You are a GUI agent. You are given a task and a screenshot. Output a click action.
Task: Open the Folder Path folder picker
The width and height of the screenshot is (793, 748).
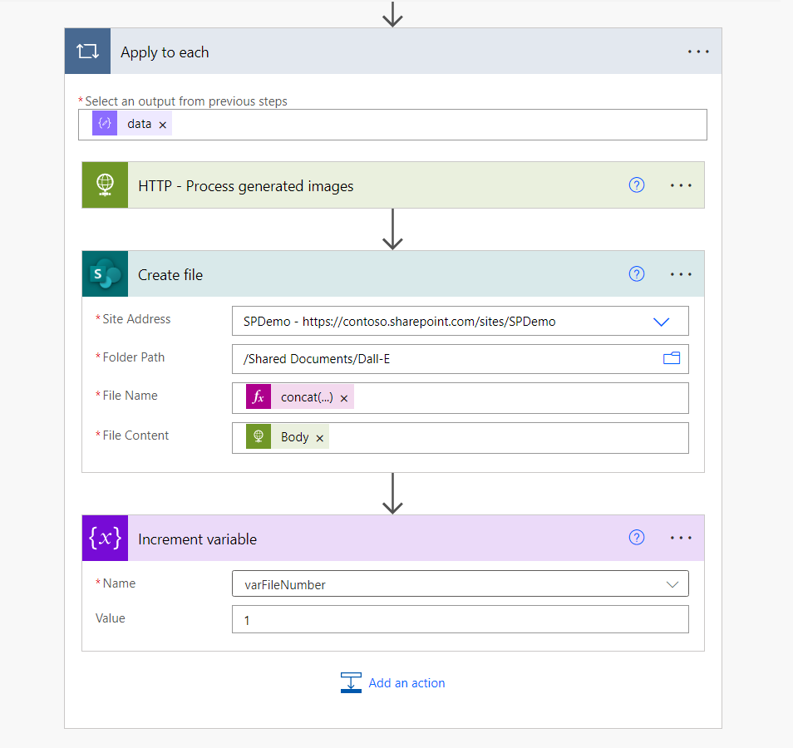[x=672, y=358]
